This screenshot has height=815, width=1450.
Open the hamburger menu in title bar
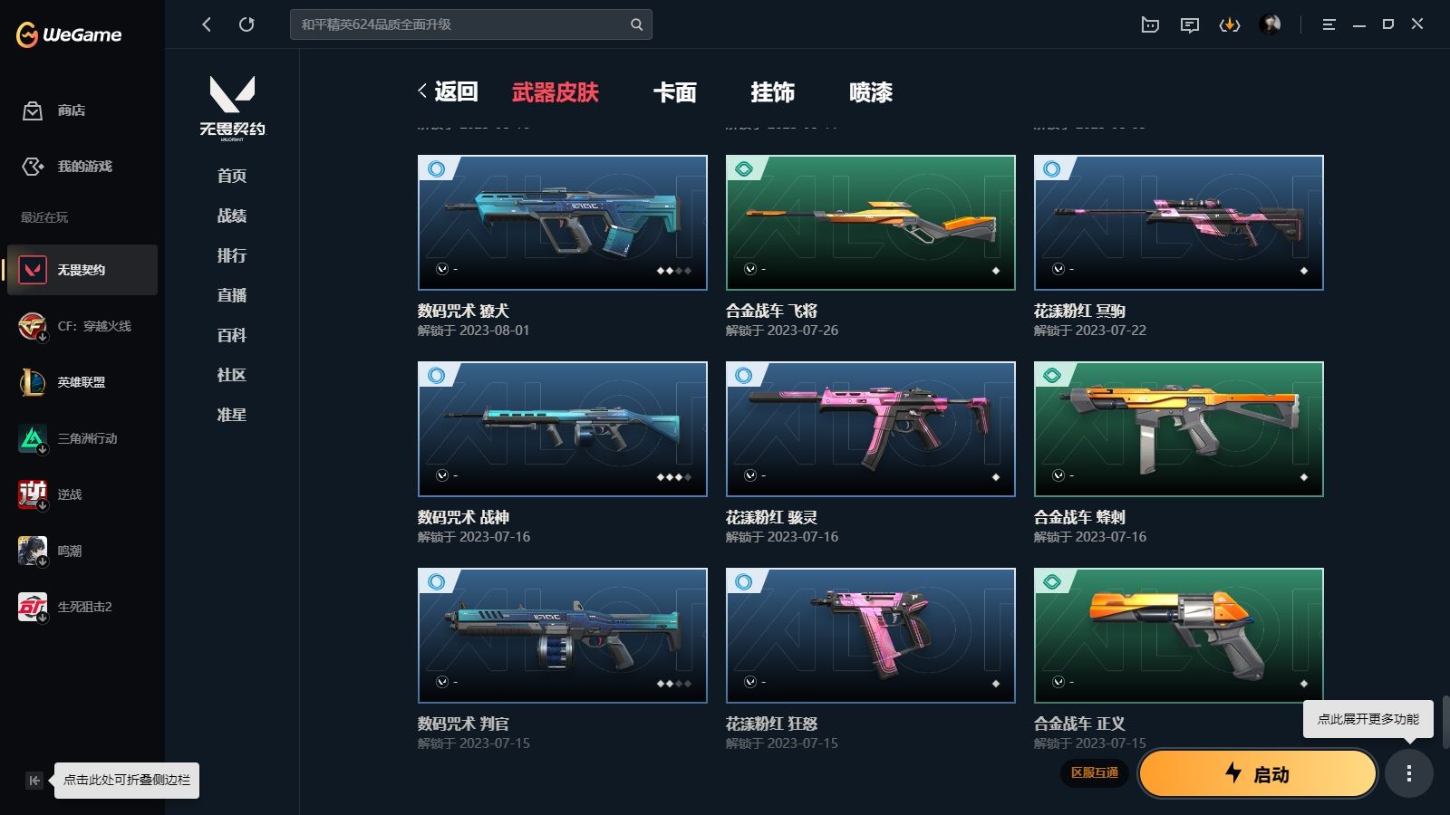click(1329, 24)
